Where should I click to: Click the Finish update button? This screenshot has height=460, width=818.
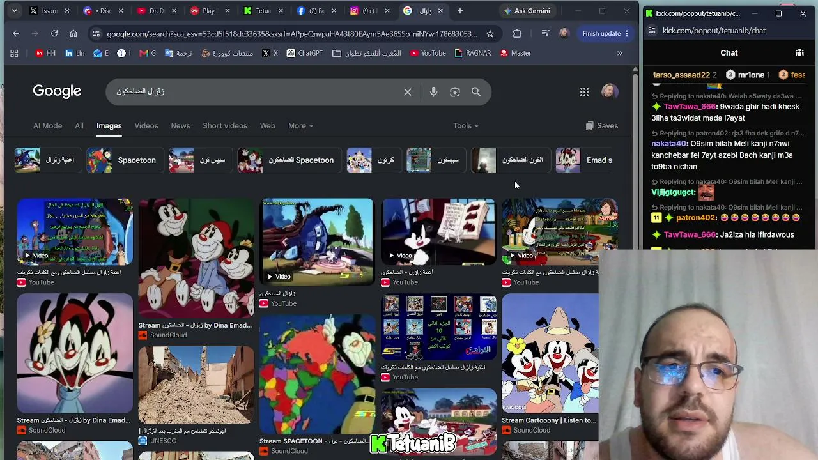pyautogui.click(x=606, y=33)
